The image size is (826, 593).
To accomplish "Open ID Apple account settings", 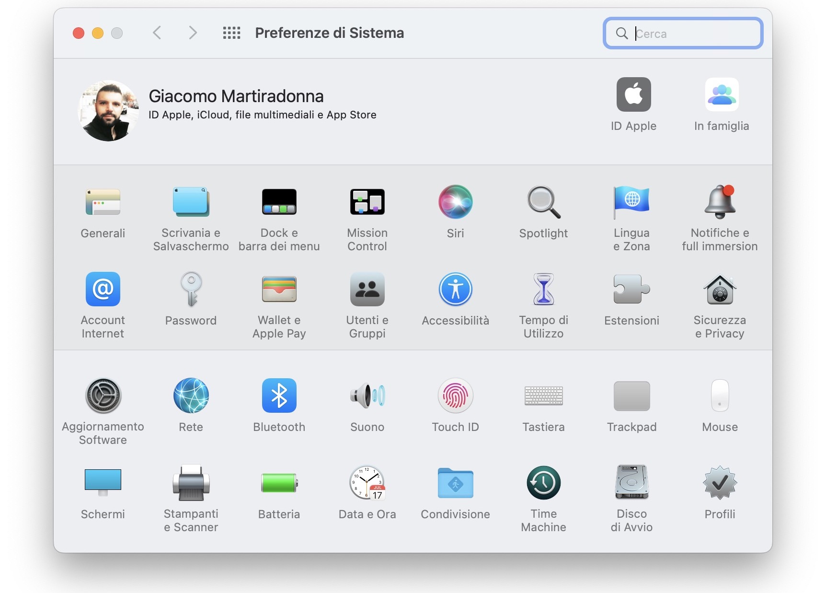I will click(x=633, y=95).
